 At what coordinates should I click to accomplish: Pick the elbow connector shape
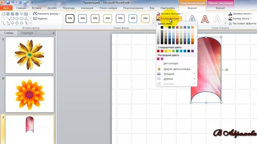pos(4,23)
